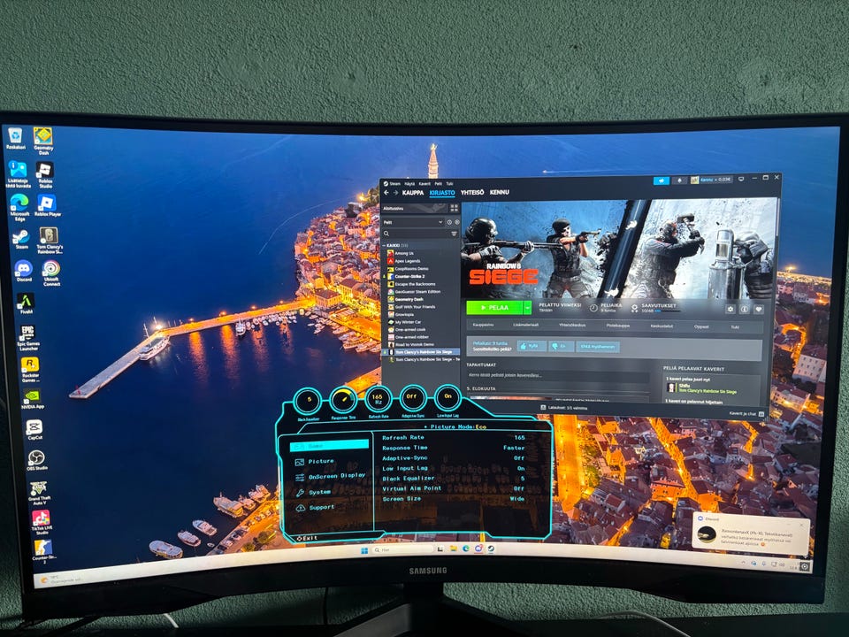Expand the dropdown arrow beside Pelaa
Image resolution: width=849 pixels, height=637 pixels.
point(527,308)
